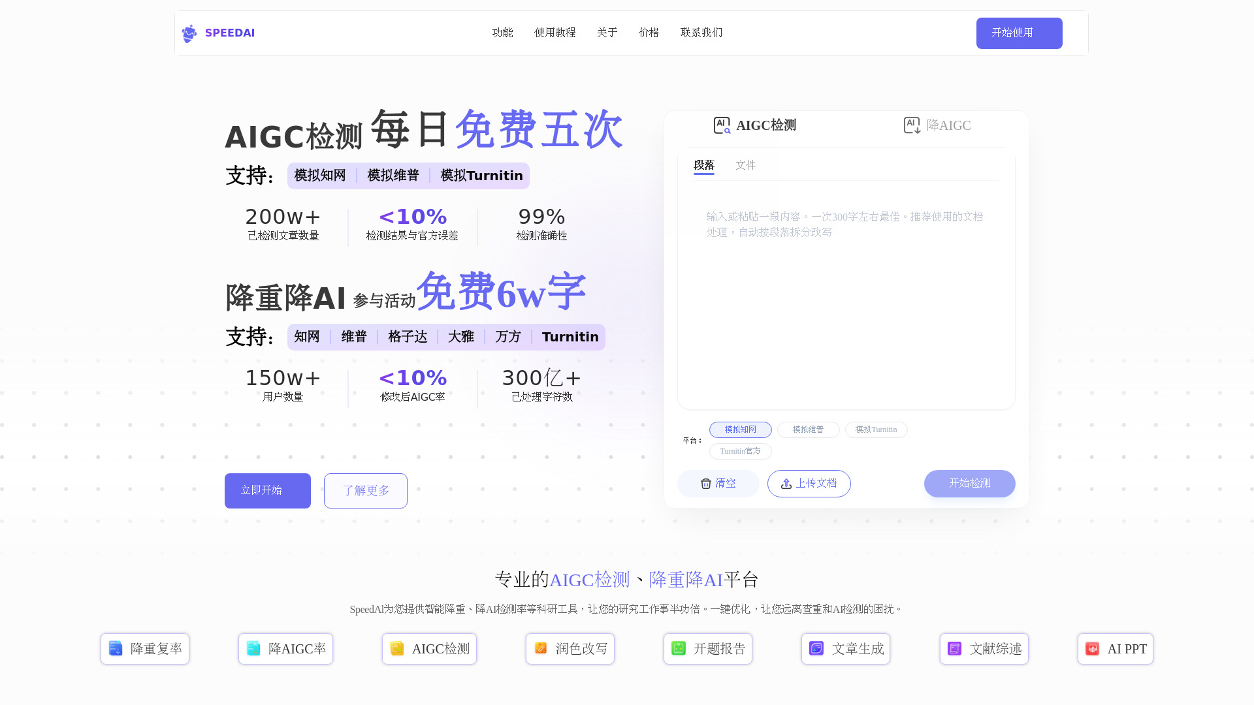This screenshot has height=705, width=1254.
Task: Select the 降重复率 feature icon
Action: (115, 648)
